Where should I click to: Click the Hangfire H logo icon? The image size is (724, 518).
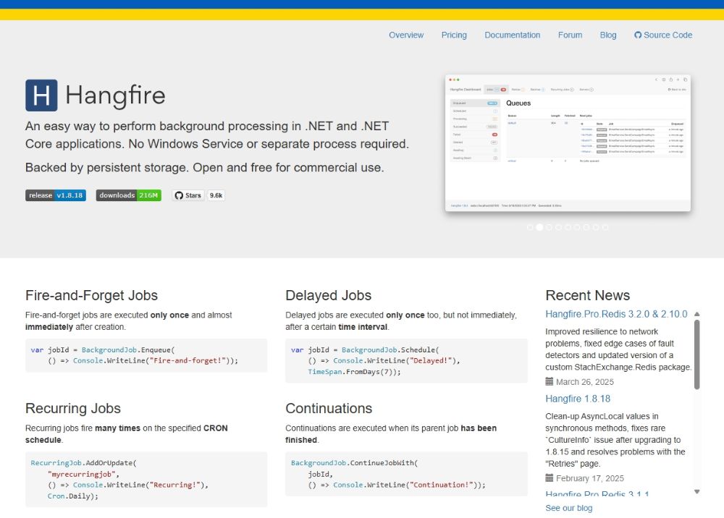pyautogui.click(x=41, y=95)
